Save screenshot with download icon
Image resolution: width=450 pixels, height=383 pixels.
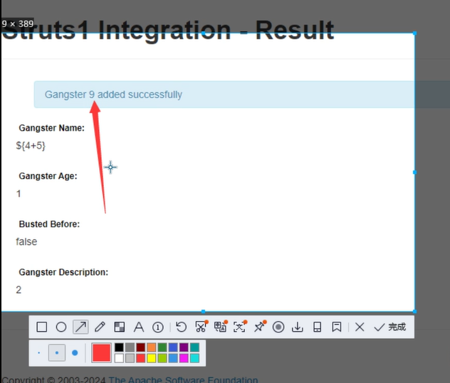pyautogui.click(x=298, y=327)
